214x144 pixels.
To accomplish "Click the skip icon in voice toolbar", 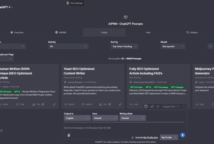I will point(158,106).
